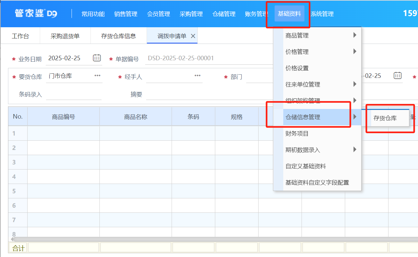
Task: Select 存货仓库 submenu item
Action: pyautogui.click(x=385, y=118)
